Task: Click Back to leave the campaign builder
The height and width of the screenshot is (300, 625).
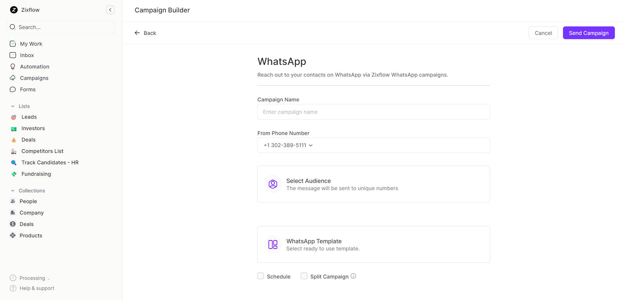Action: pyautogui.click(x=145, y=33)
